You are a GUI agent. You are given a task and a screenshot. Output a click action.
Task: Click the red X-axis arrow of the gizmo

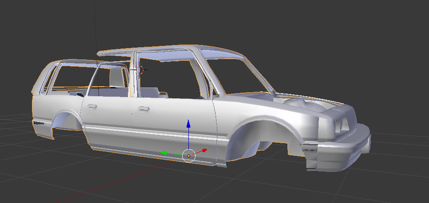pyautogui.click(x=204, y=150)
